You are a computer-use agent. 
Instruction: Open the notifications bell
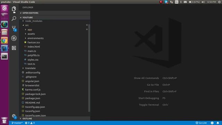[218, 123]
